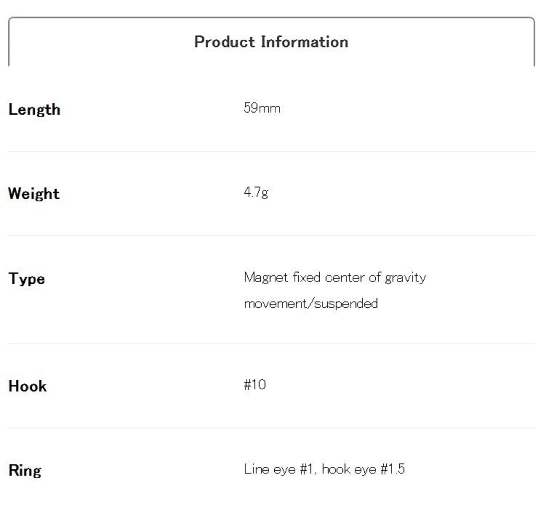The height and width of the screenshot is (515, 546).
Task: Select the 4.7g weight value
Action: (x=256, y=192)
